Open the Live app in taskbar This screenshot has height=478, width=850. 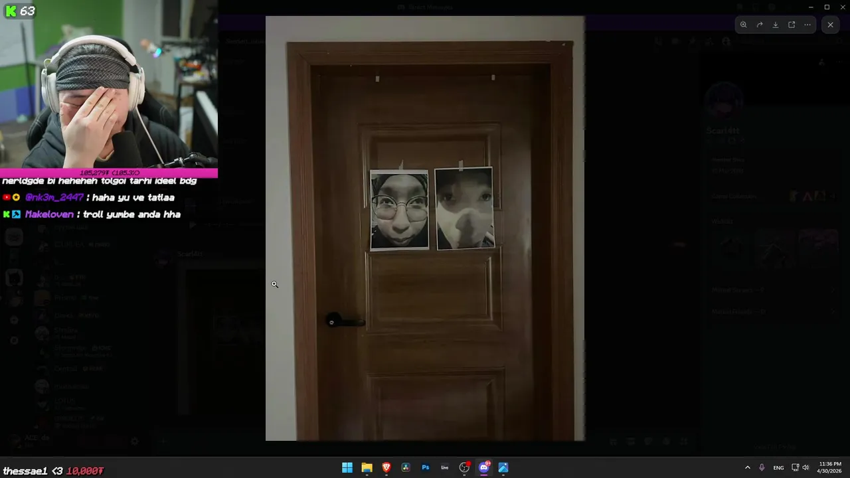[445, 467]
